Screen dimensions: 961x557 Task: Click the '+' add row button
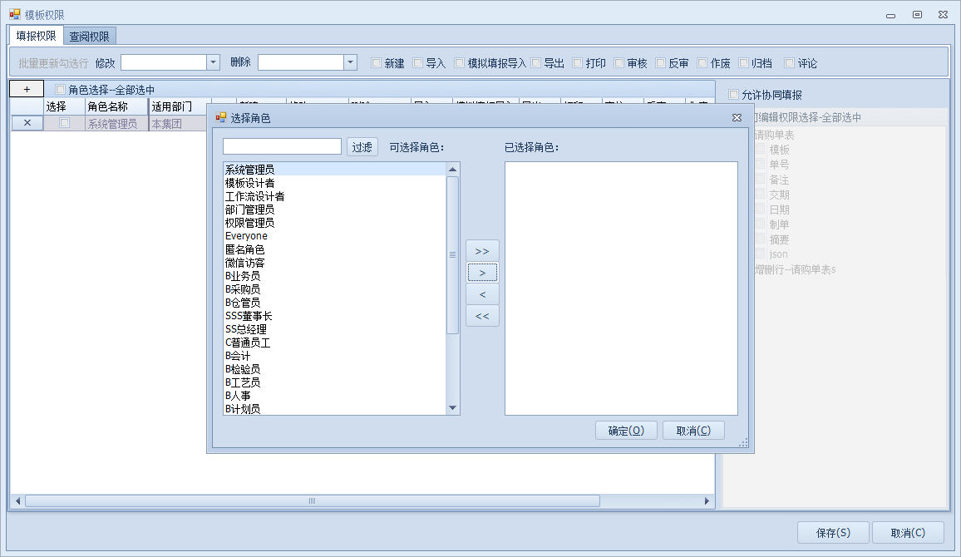click(27, 89)
